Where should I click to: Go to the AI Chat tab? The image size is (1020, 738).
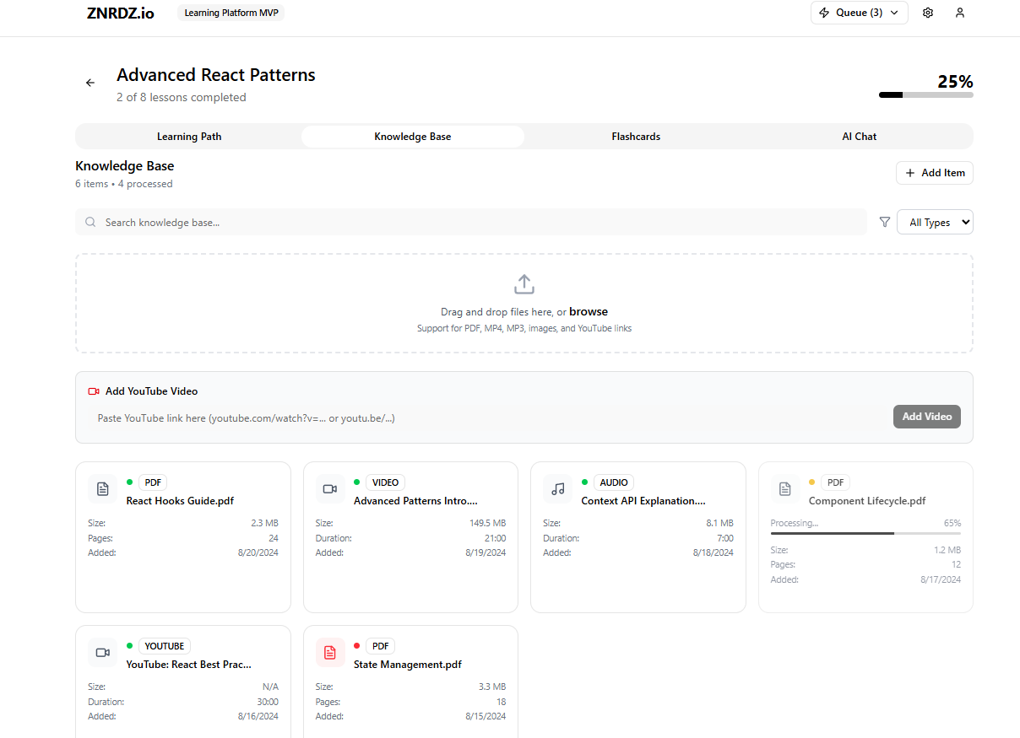[x=860, y=137]
